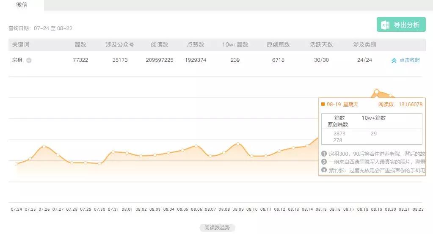Screen dimensions: 433x234
Task: Click the 07.31 data point on curve
Action: [113, 152]
